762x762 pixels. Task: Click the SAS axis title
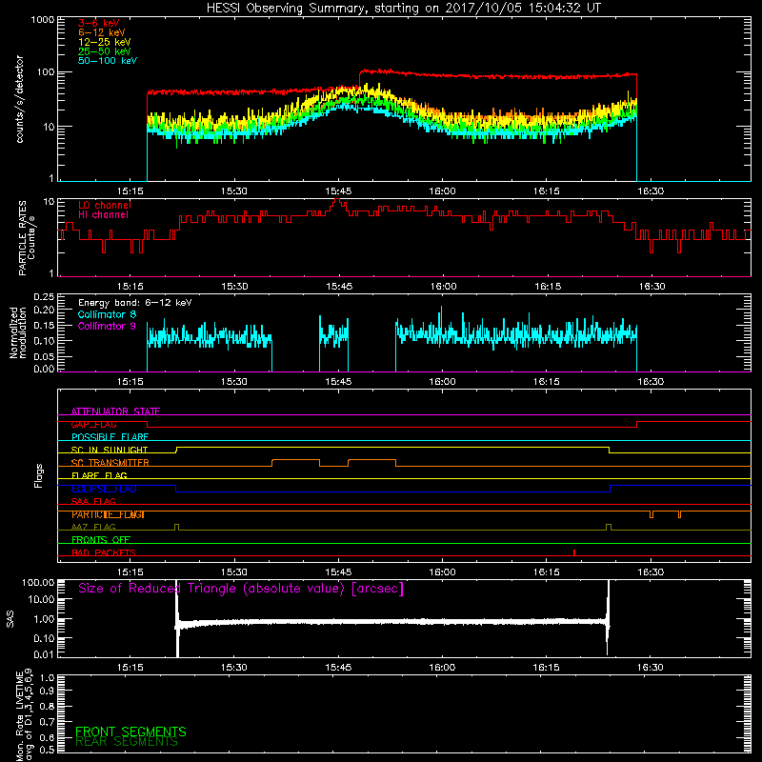pyautogui.click(x=10, y=619)
